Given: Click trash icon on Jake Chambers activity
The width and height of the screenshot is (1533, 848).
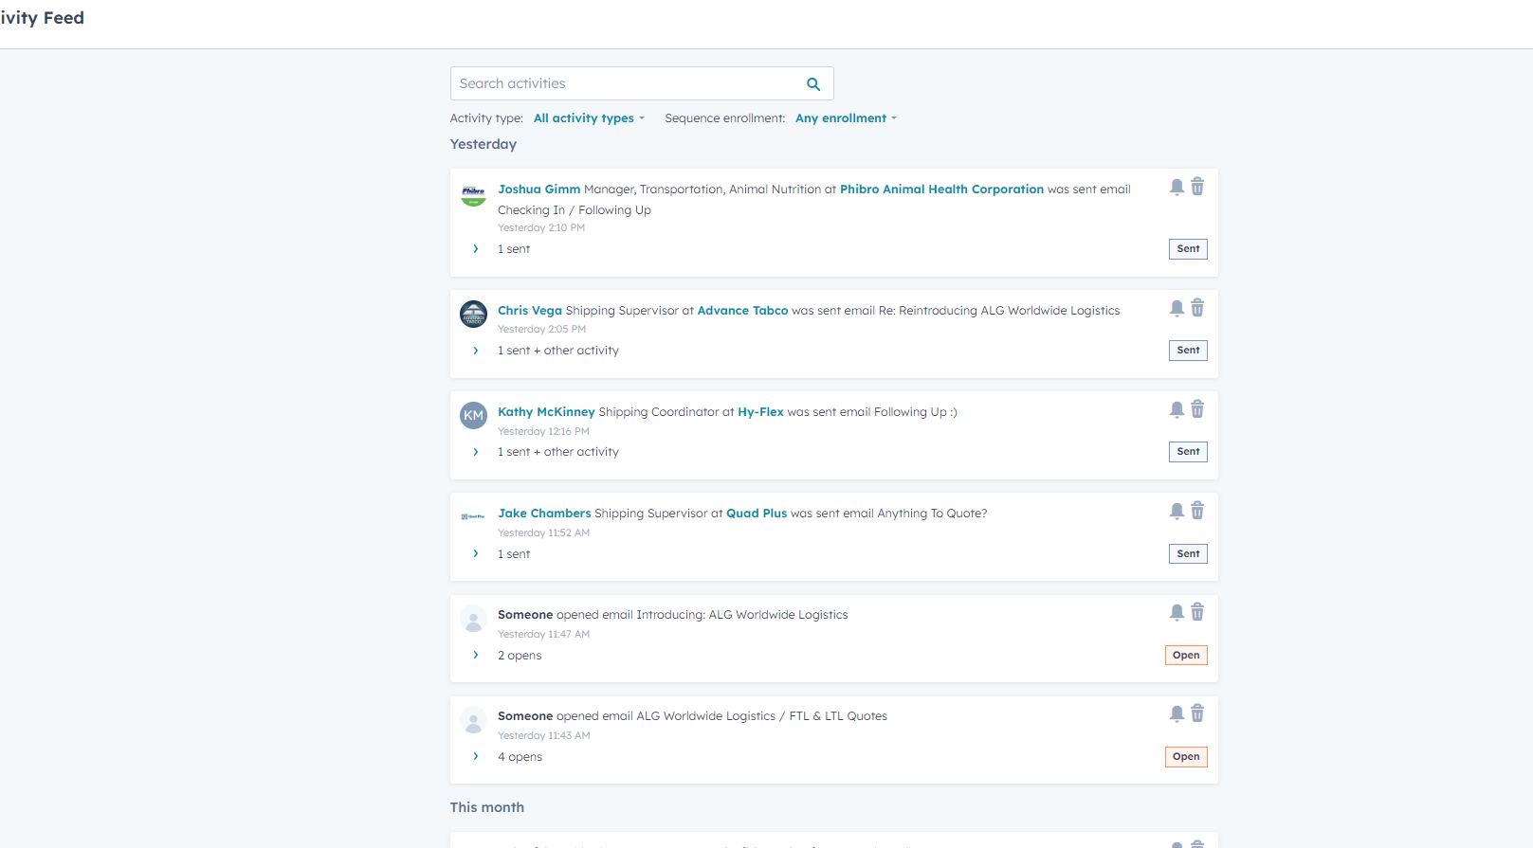Looking at the screenshot, I should [1197, 511].
